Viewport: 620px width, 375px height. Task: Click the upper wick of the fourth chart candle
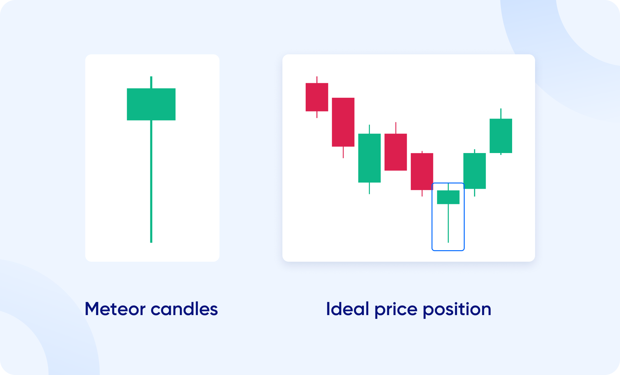click(x=396, y=128)
